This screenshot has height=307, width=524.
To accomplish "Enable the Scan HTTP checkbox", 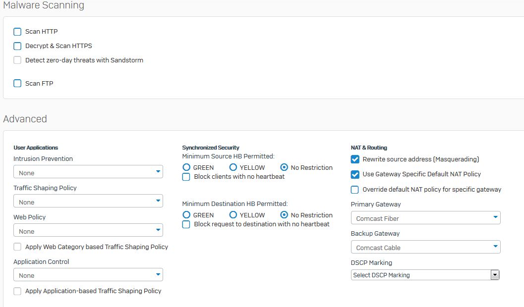I will click(17, 32).
